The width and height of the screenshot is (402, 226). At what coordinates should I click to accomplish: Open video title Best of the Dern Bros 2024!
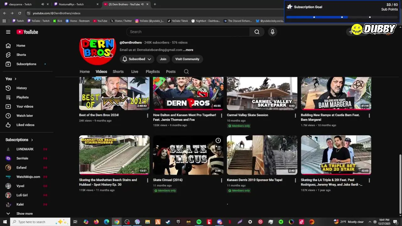[99, 115]
